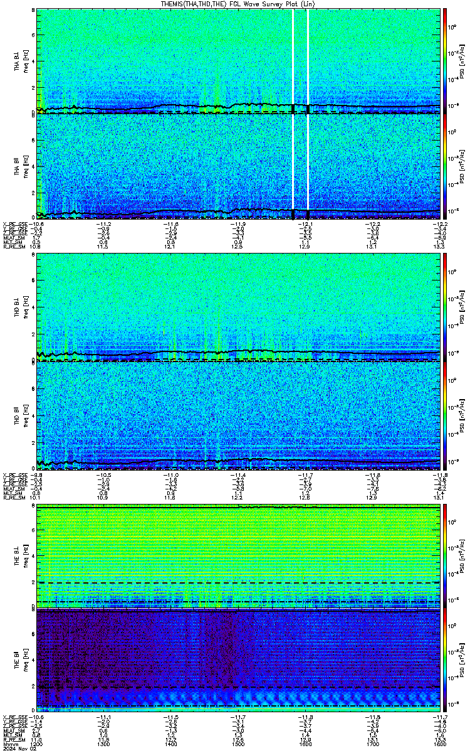Click the 1600 time tick label
The image size is (470, 753).
tap(306, 743)
